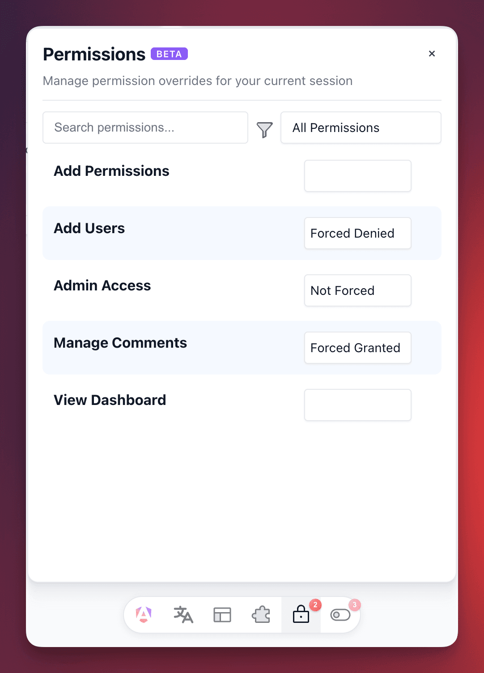This screenshot has height=673, width=484.
Task: Open the empty status selector for Add Permissions
Action: pyautogui.click(x=357, y=176)
